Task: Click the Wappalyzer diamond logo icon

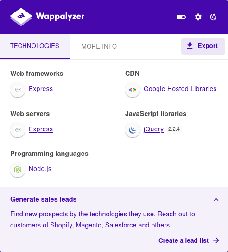Action: click(21, 17)
